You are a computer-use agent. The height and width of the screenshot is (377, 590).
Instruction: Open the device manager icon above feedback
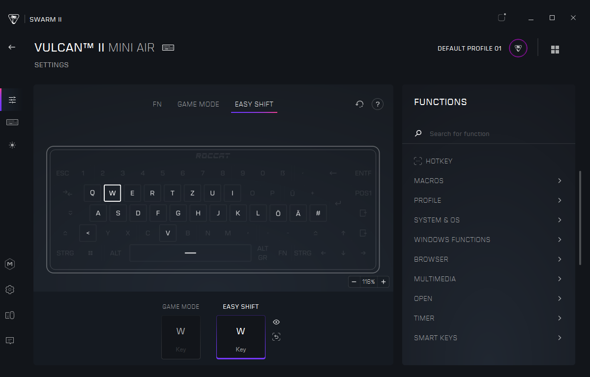[10, 315]
